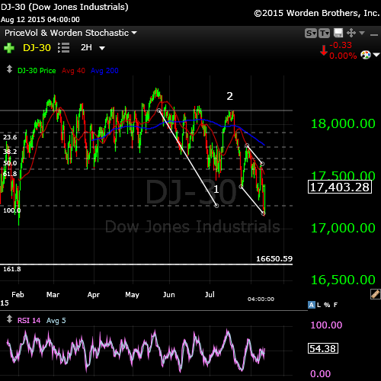This screenshot has height=381, width=381.
Task: Open the 2H timeframe dropdown arrow
Action: click(102, 48)
